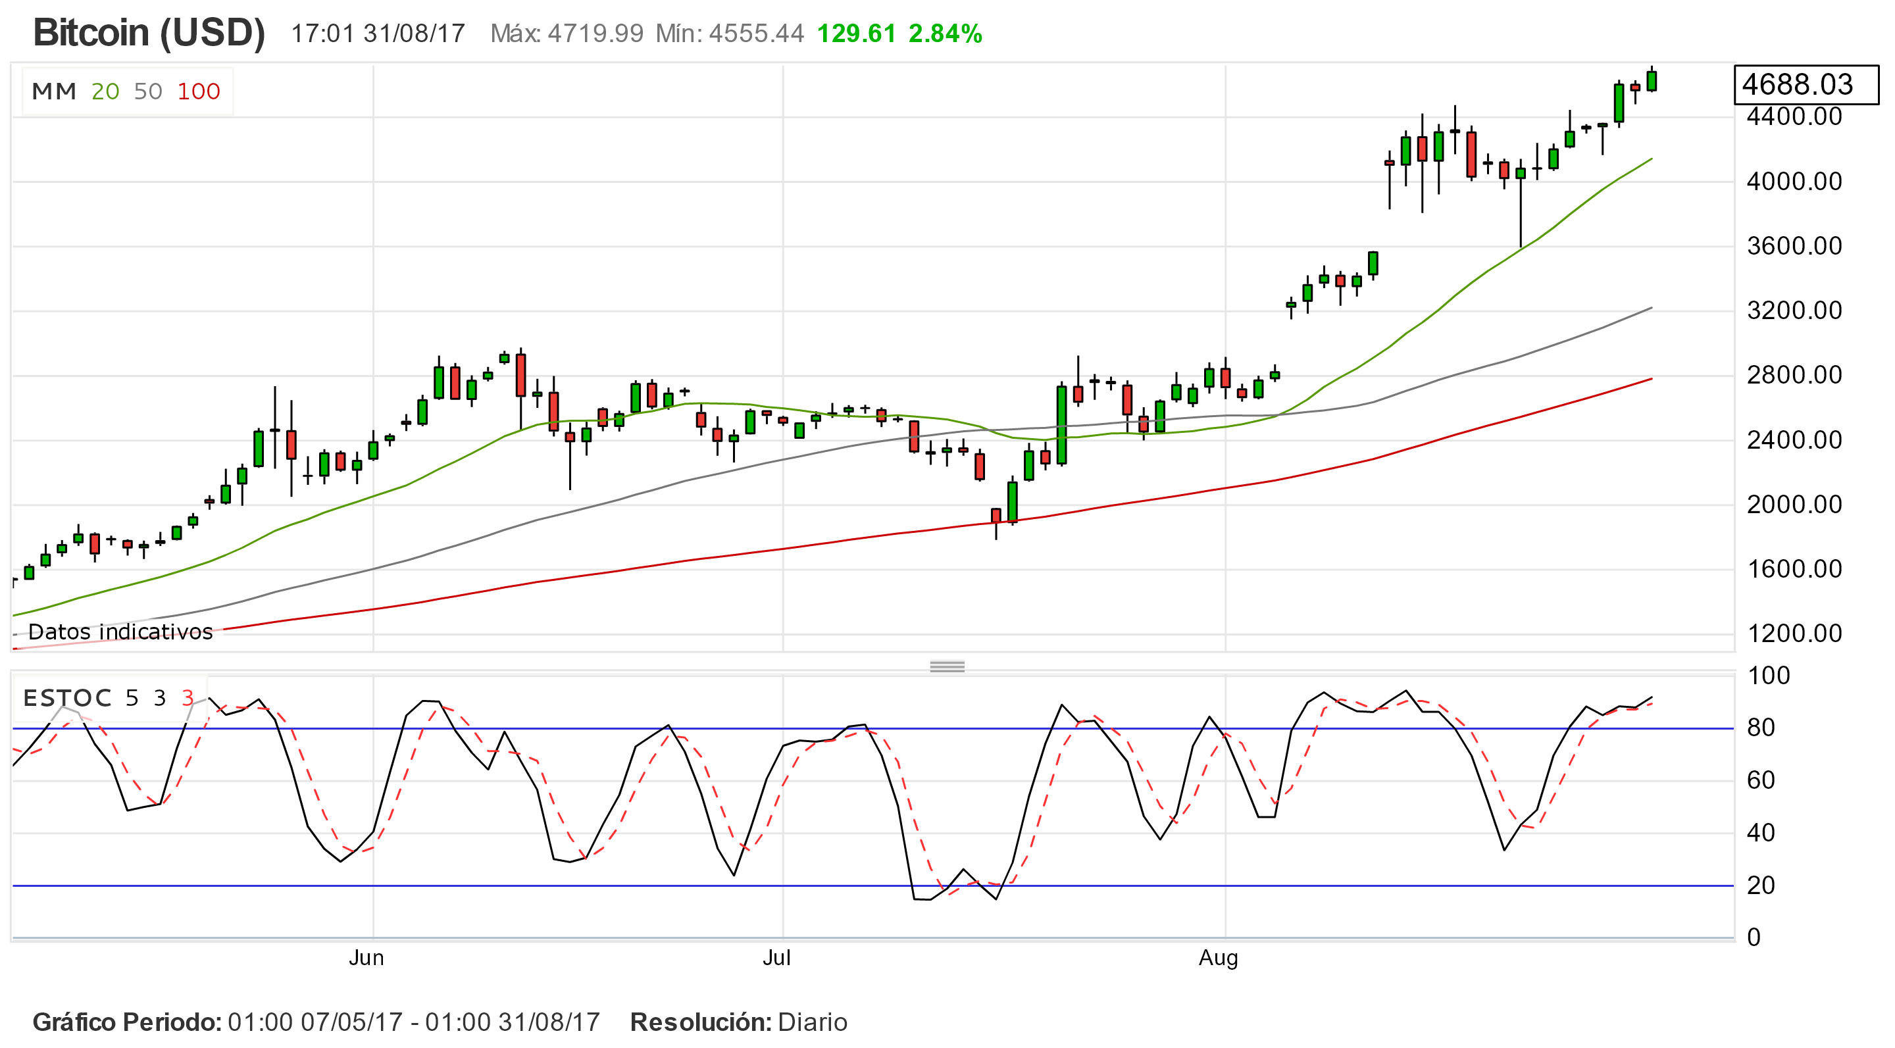Click the MM moving average label
This screenshot has height=1048, width=1895.
click(55, 91)
